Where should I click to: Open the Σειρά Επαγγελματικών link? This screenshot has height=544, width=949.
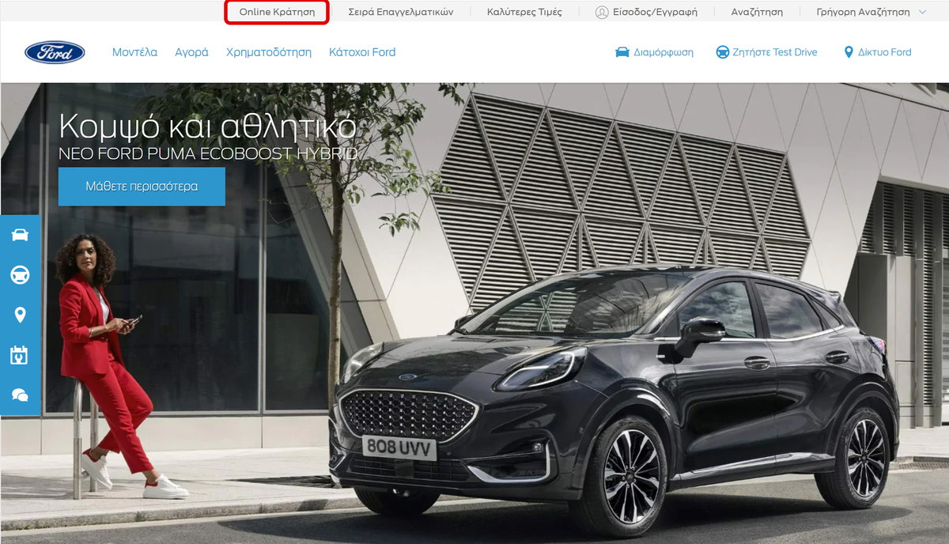pos(401,12)
